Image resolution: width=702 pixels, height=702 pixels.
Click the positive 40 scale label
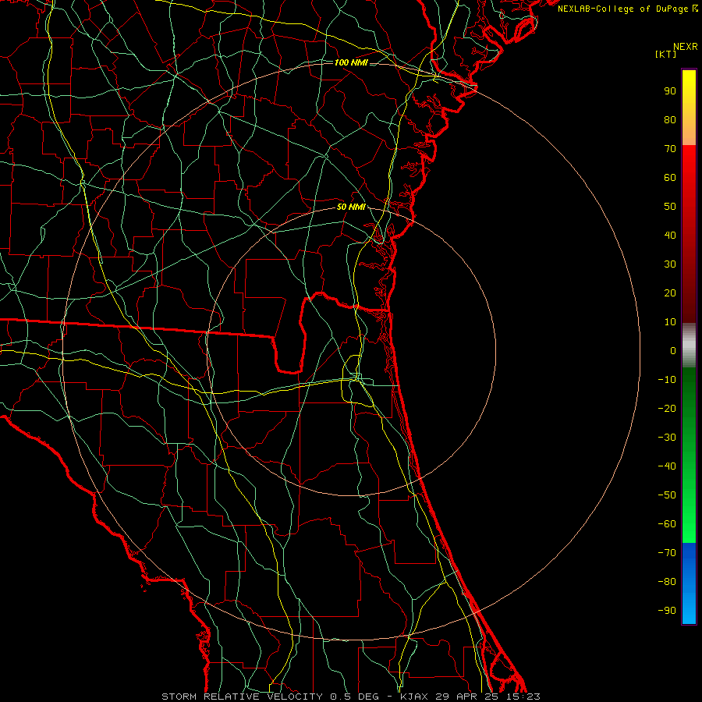(670, 235)
